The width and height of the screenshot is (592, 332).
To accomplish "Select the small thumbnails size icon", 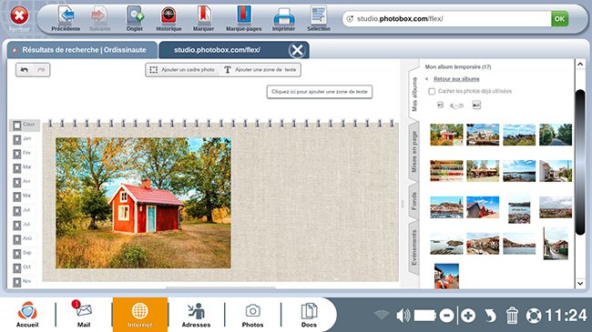I will point(440,105).
